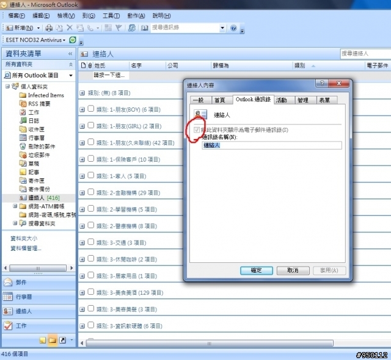Image resolution: width=391 pixels, height=360 pixels.
Task: Expand the 類別: 3-休閒咖啡 group
Action: tap(82, 259)
